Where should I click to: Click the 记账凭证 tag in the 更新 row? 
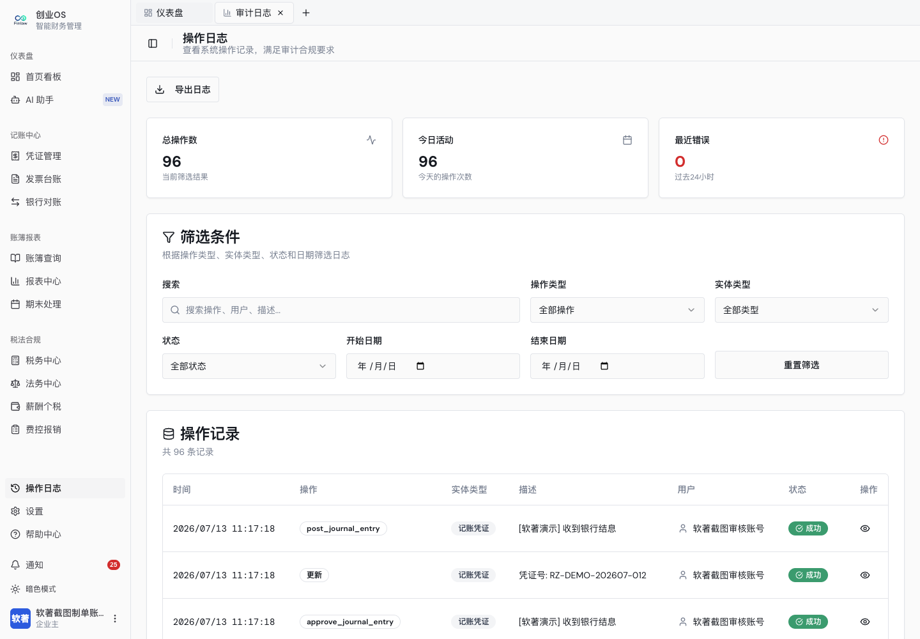(x=473, y=575)
